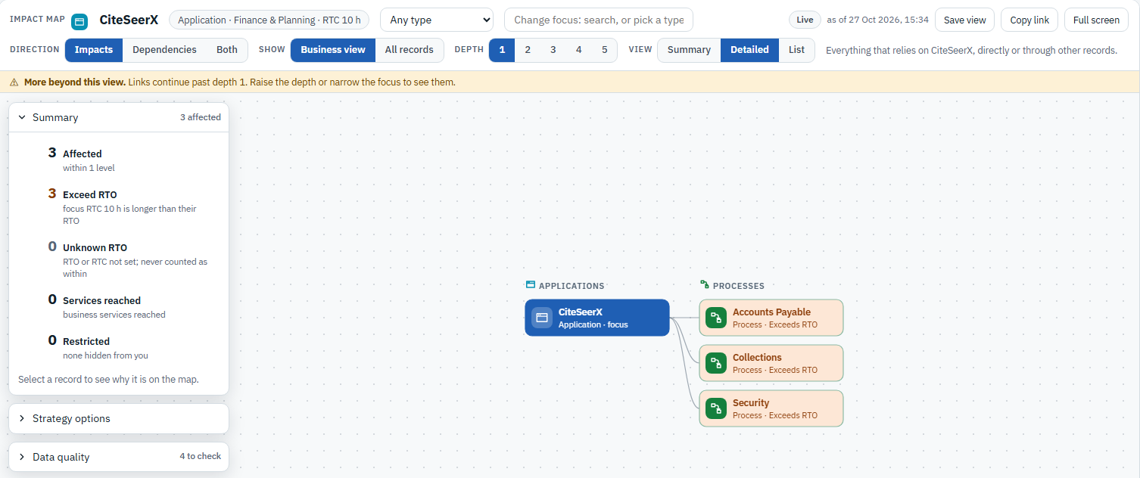
Task: Set depth to 4
Action: [579, 50]
